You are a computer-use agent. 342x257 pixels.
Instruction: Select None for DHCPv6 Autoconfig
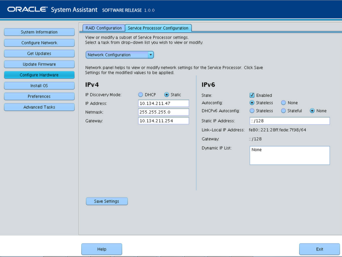click(x=313, y=111)
